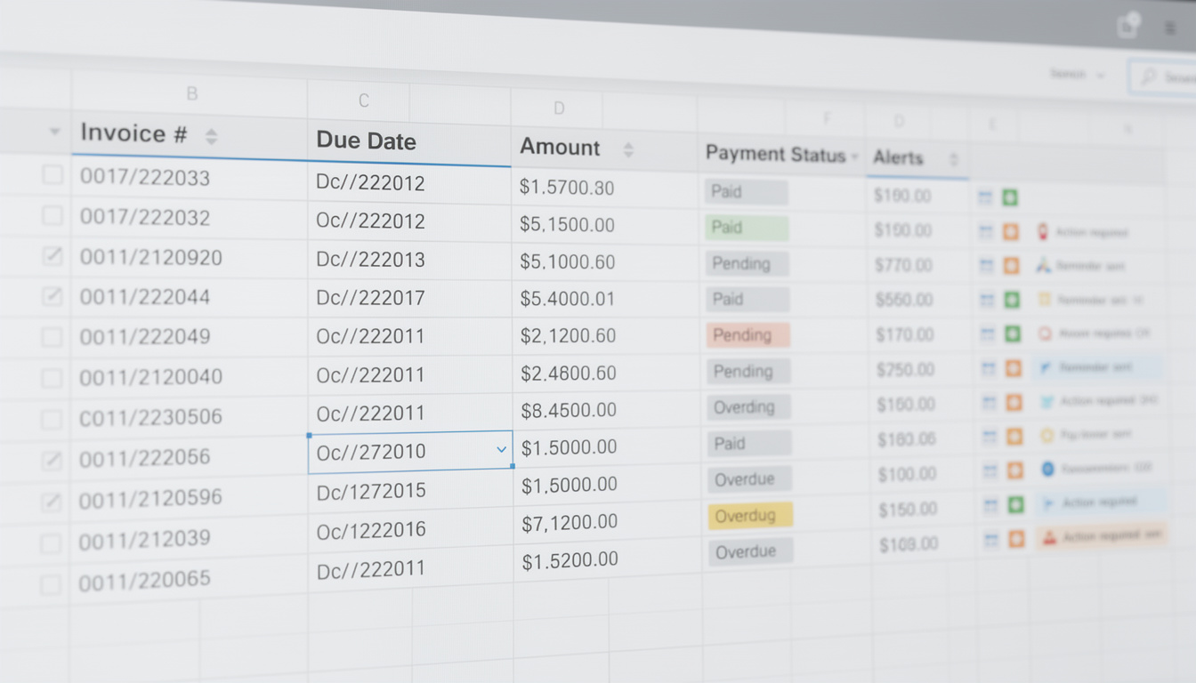The image size is (1196, 683).
Task: Expand the Search options dropdown arrow
Action: pos(1100,75)
